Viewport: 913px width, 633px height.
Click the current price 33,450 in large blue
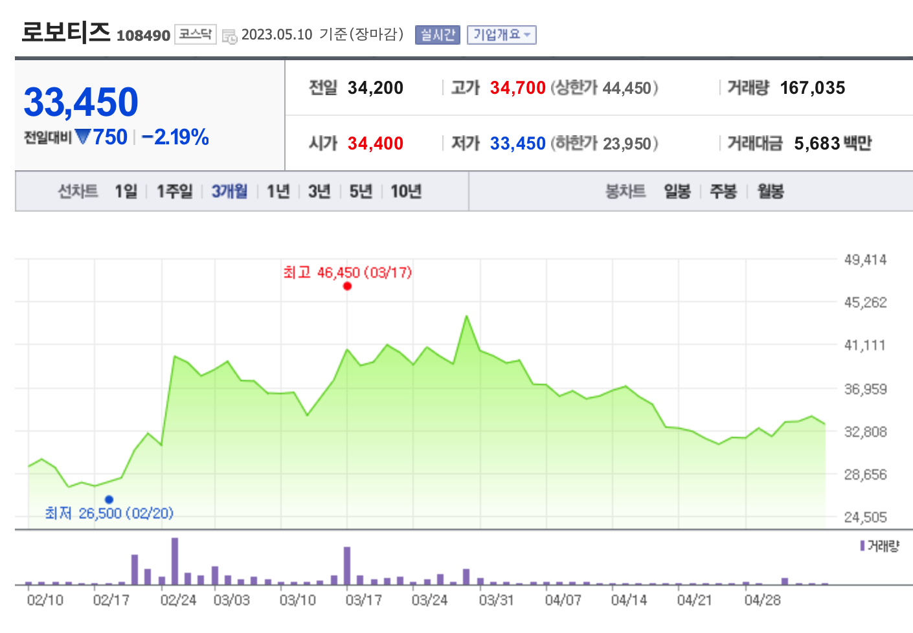[x=81, y=102]
